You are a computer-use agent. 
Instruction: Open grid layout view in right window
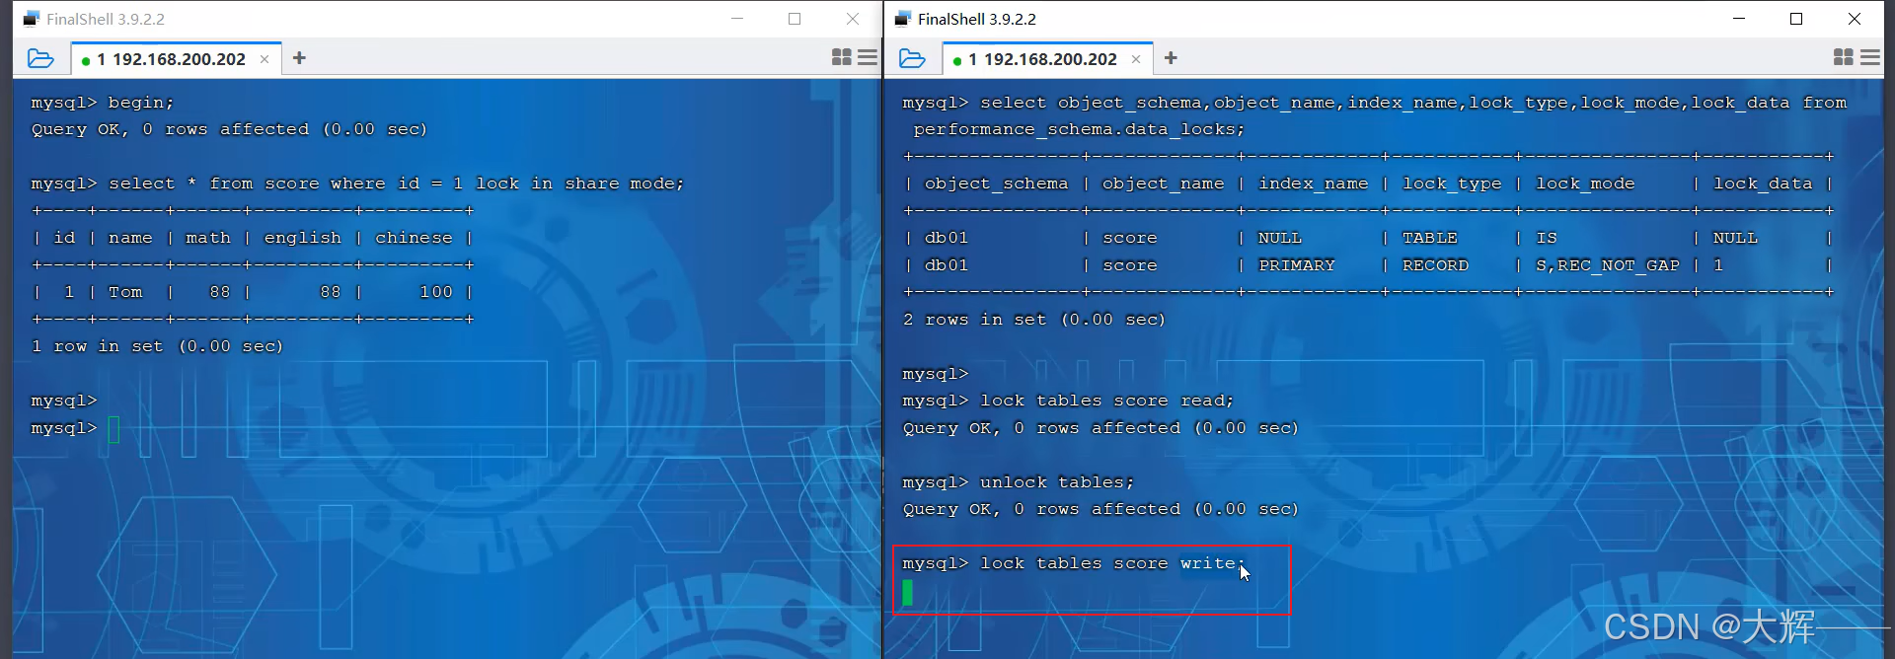tap(1843, 57)
